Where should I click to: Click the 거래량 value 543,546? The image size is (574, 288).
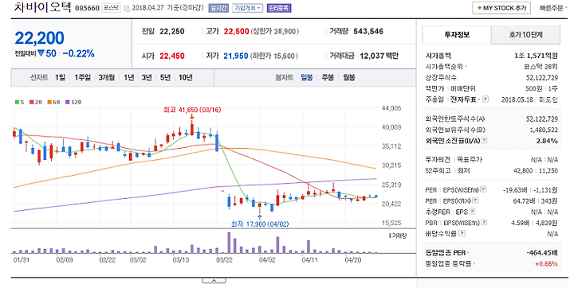368,32
